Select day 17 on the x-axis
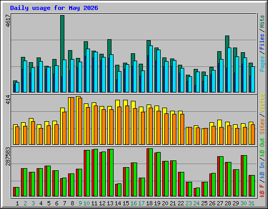The width and height of the screenshot is (268, 209). [141, 203]
